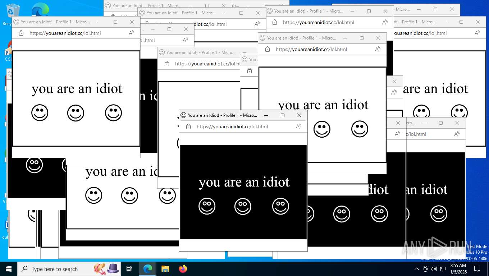Screen dimensions: 489x276
Task: Click Read aloud icon in frontmost black-page window
Action: pos(298,126)
